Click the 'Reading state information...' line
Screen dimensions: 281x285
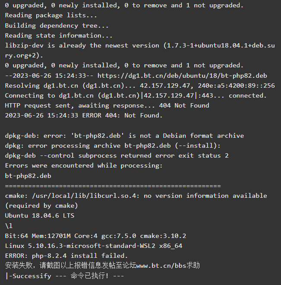(59, 35)
